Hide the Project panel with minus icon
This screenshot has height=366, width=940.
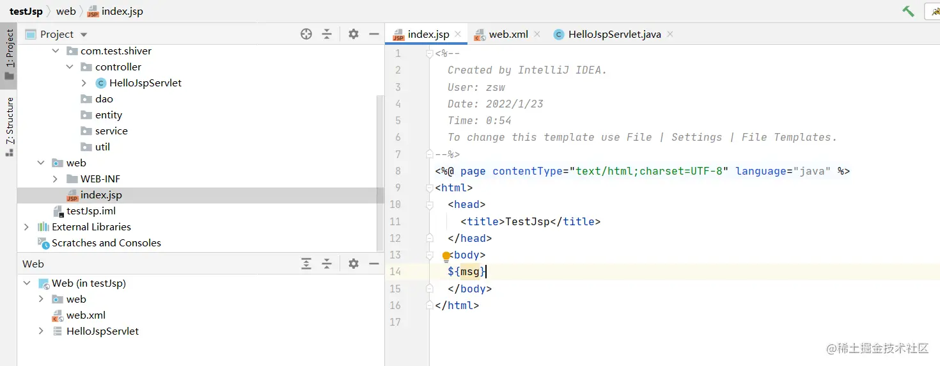pos(374,34)
